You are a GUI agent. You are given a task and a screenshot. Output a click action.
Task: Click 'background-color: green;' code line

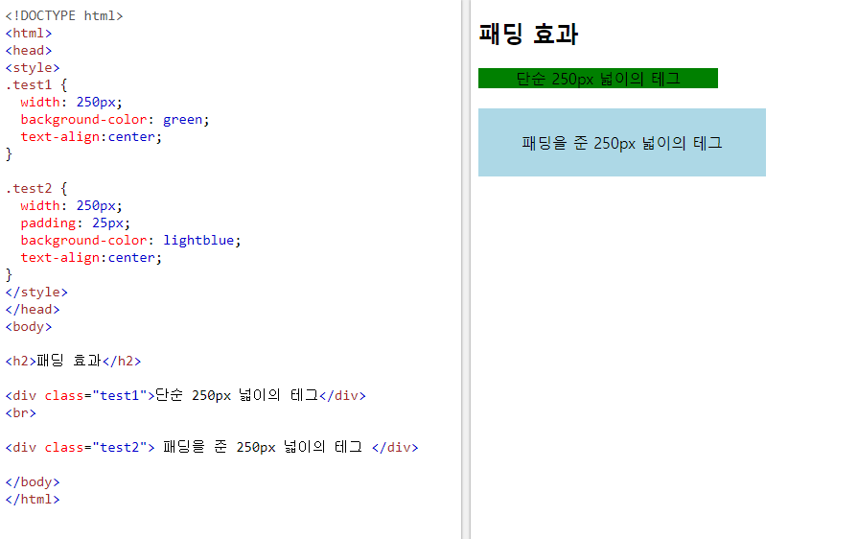[x=115, y=119]
